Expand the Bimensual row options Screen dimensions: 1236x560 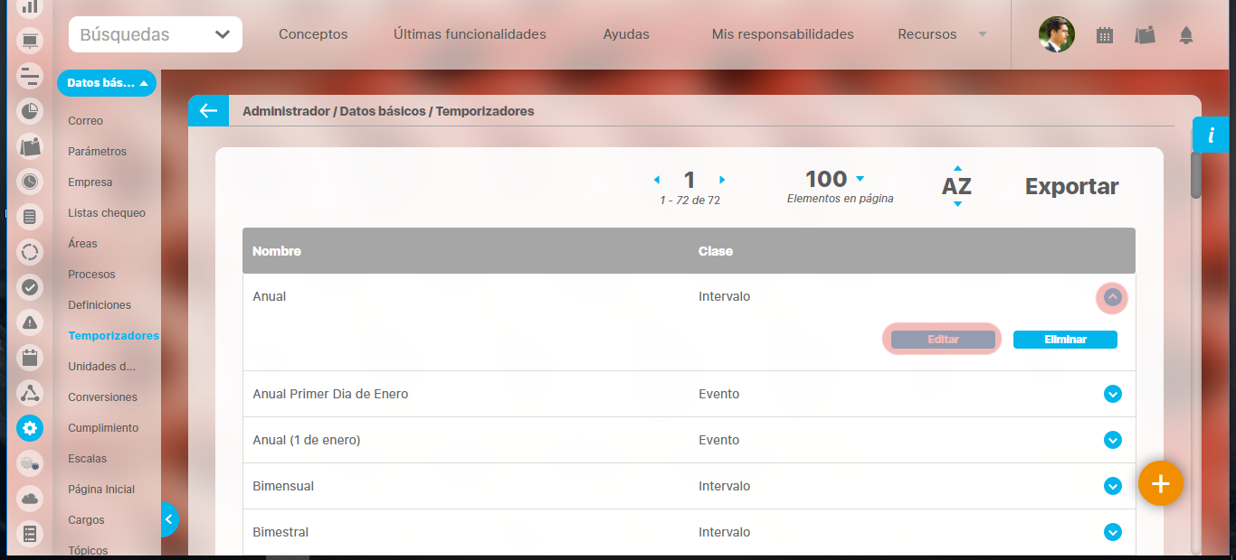pos(1112,486)
